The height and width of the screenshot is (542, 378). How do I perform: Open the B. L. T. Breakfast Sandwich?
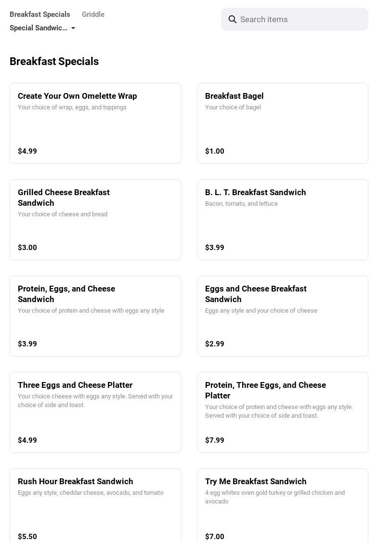282,220
